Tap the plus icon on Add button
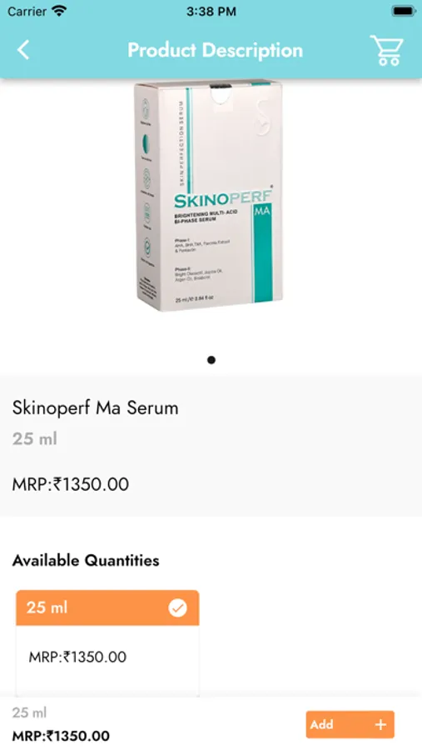 click(x=380, y=725)
